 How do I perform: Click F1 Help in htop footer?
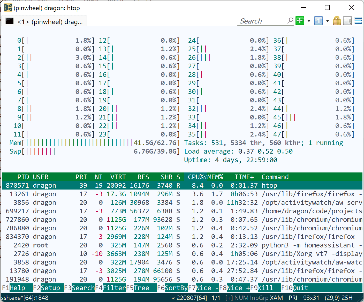coord(17,288)
